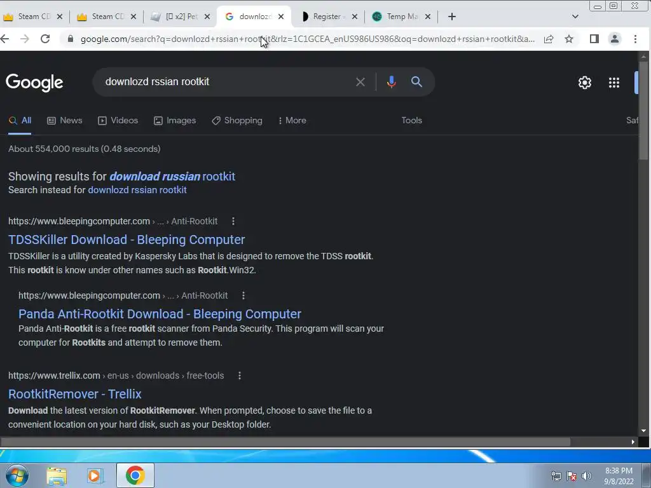Start voice search with the microphone
Viewport: 651px width, 488px height.
tap(391, 82)
